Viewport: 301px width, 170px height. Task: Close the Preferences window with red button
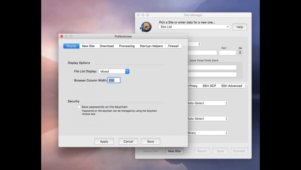(62, 36)
